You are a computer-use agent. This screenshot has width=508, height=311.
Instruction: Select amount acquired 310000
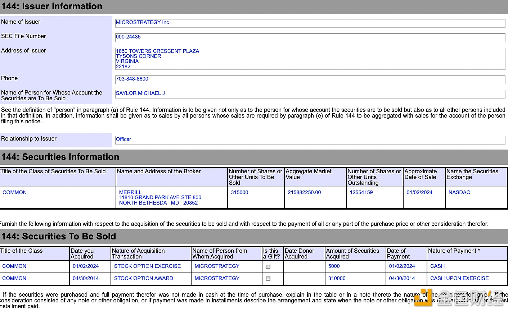[x=337, y=278]
